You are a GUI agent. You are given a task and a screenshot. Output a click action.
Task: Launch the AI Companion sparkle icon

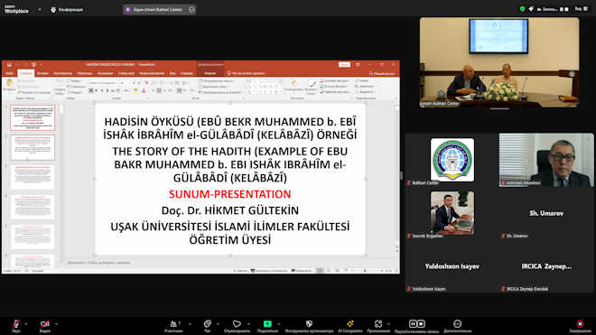350,324
